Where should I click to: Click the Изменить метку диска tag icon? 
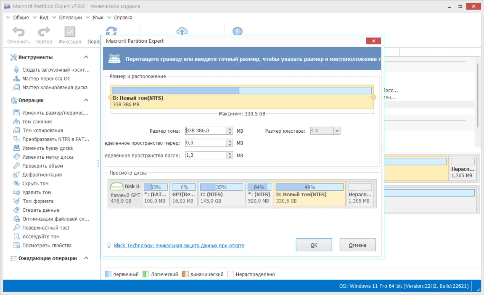pyautogui.click(x=16, y=157)
